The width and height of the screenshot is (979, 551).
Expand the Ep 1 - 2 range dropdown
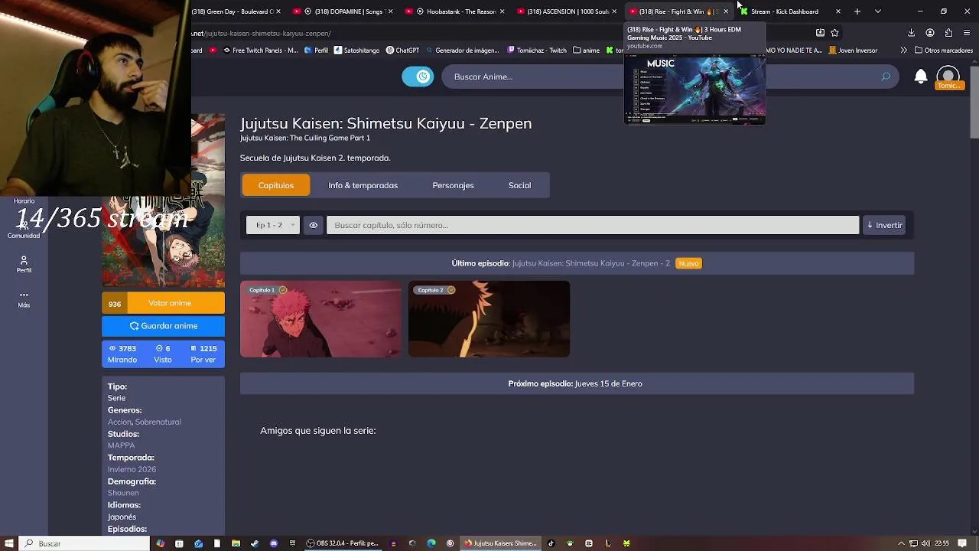(x=273, y=225)
